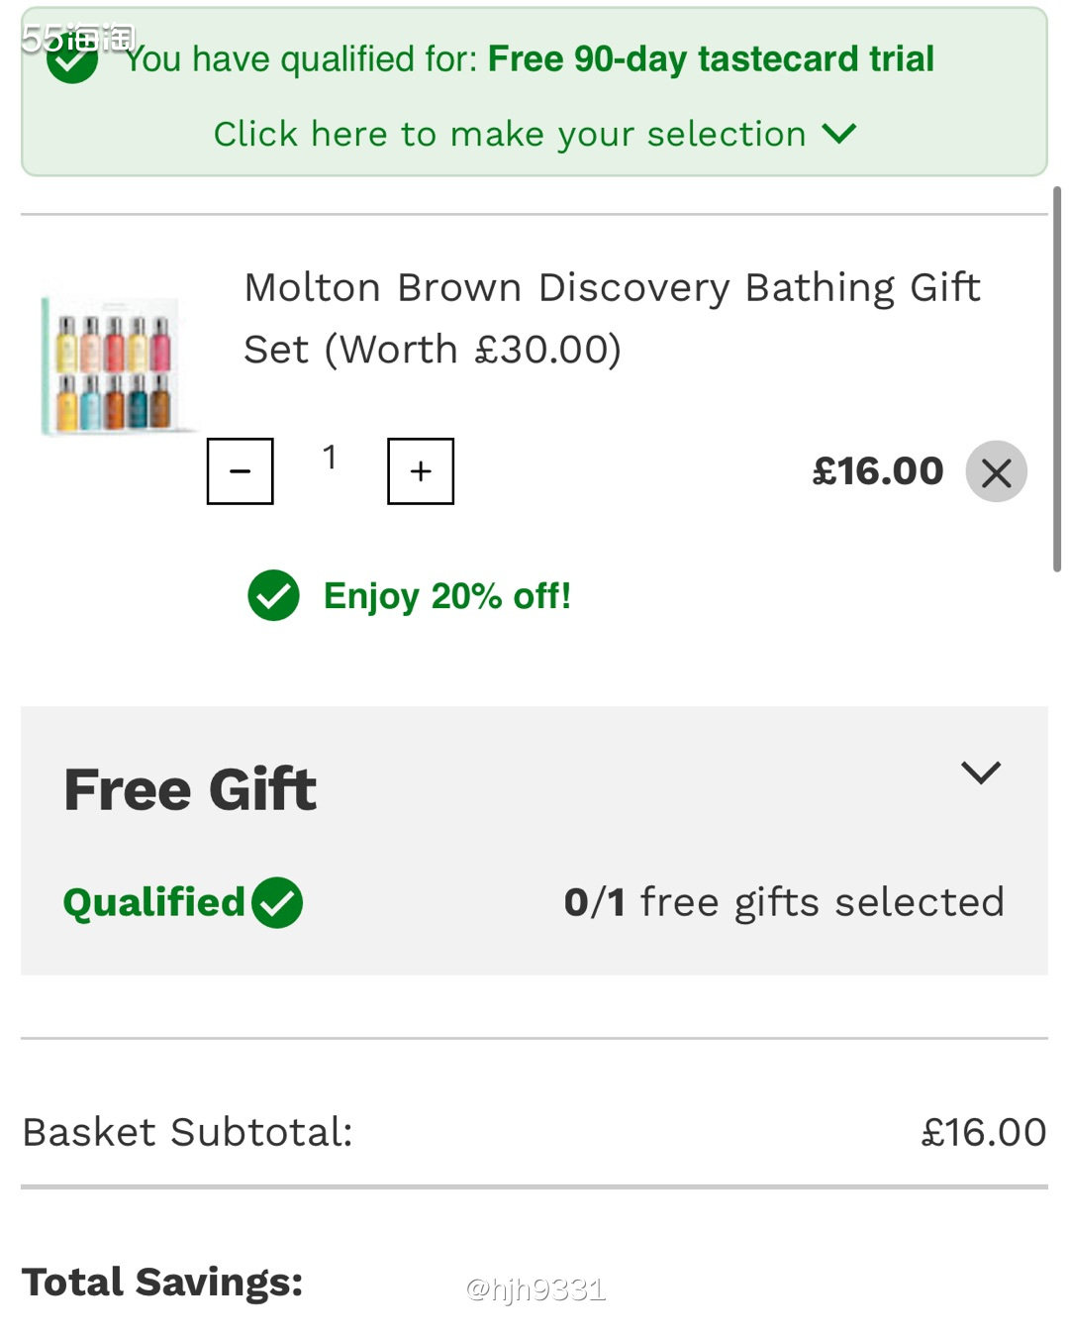Open the tastecard selection dropdown chevron
Viewport: 1069px width, 1337px height.
pyautogui.click(x=839, y=134)
